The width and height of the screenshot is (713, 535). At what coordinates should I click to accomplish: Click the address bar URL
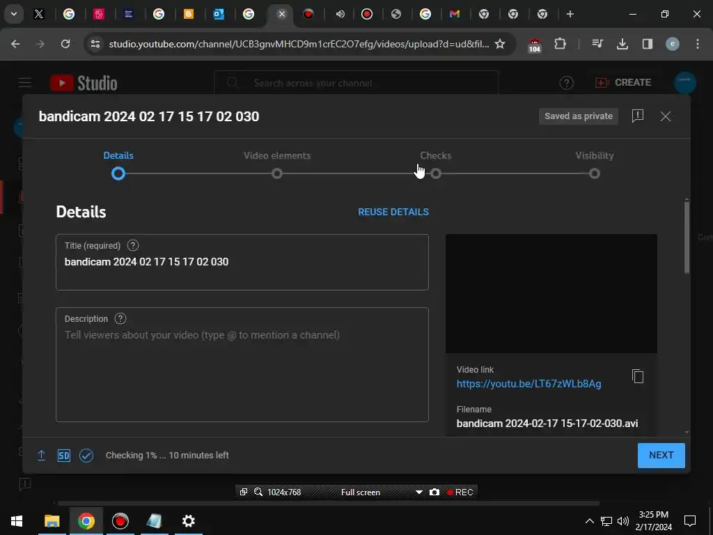(299, 44)
